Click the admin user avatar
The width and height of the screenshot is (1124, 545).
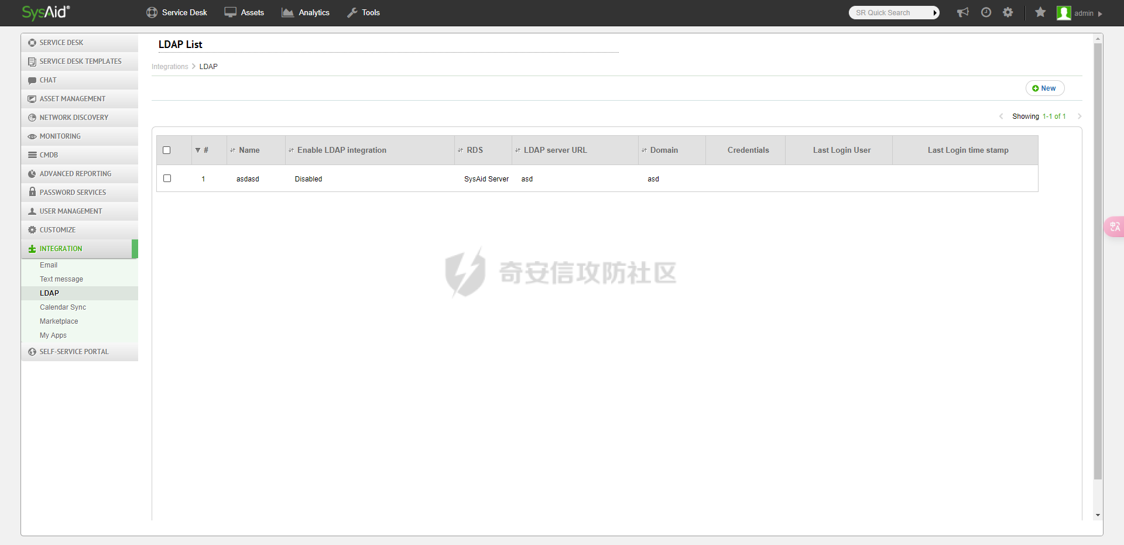click(x=1064, y=13)
